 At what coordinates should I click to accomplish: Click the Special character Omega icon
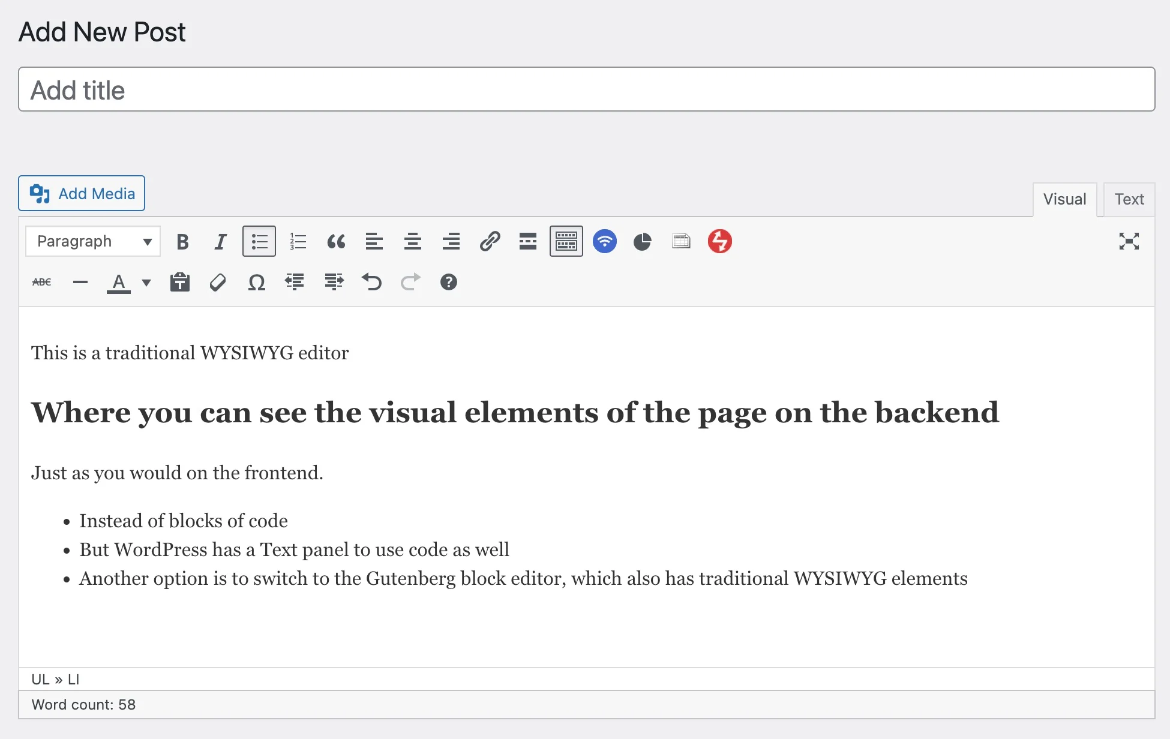pos(257,282)
